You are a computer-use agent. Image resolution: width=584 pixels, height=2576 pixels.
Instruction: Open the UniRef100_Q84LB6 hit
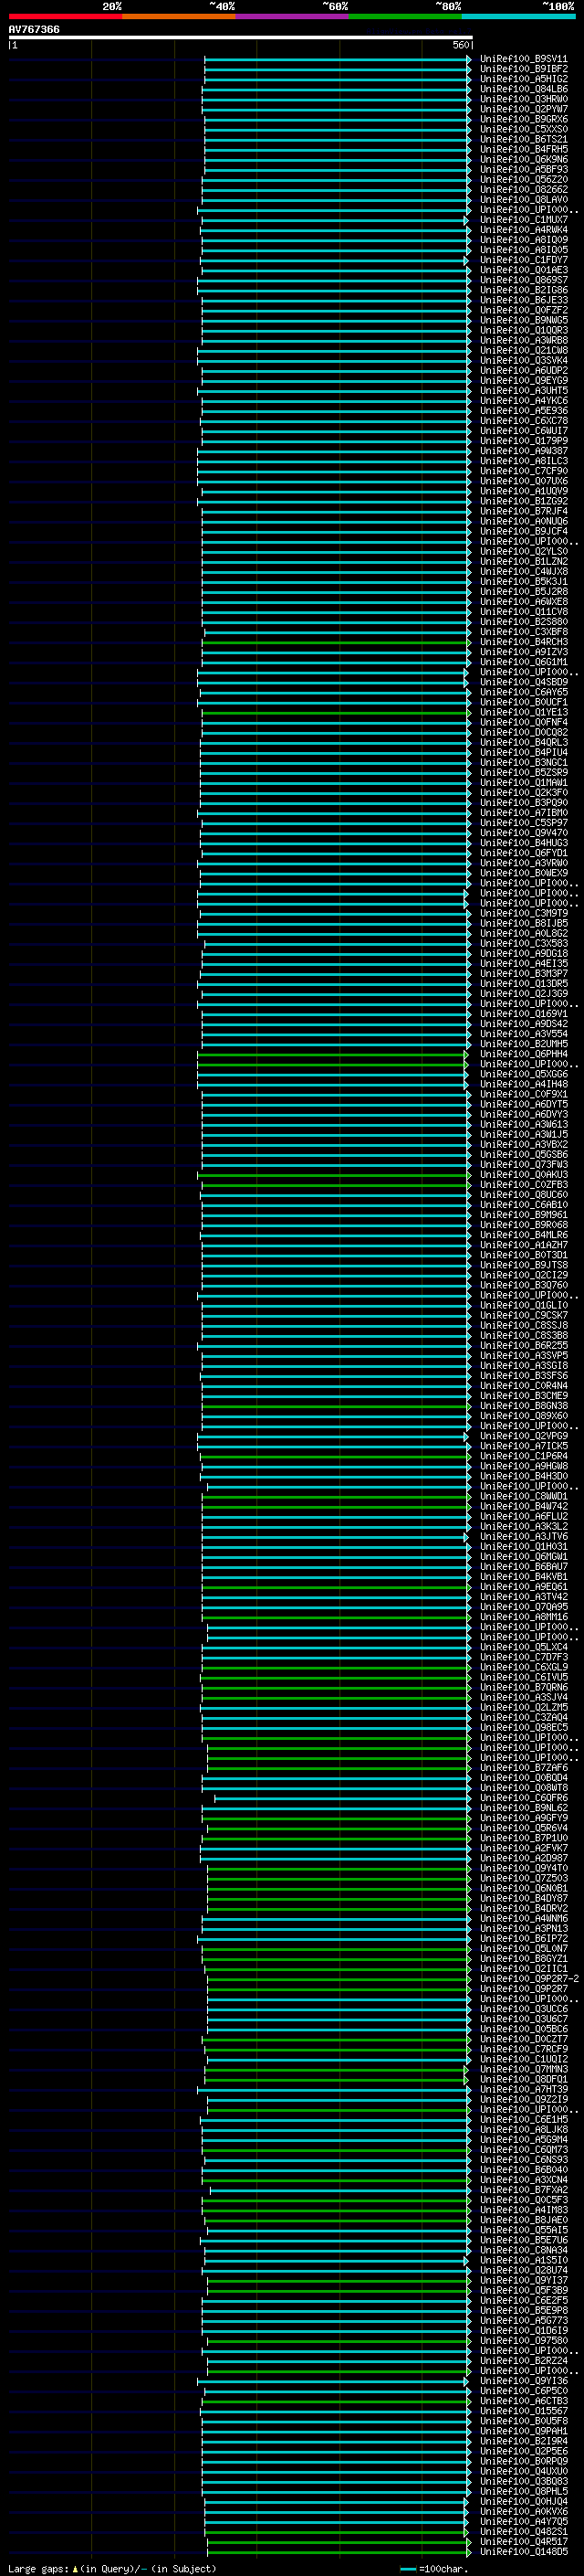point(524,89)
